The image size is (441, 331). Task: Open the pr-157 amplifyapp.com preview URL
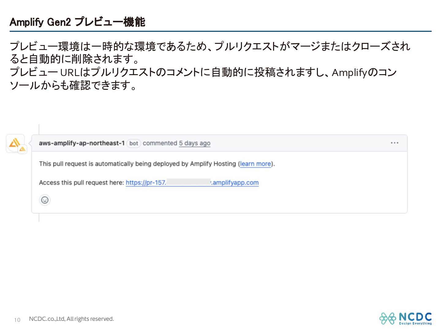pyautogui.click(x=192, y=183)
